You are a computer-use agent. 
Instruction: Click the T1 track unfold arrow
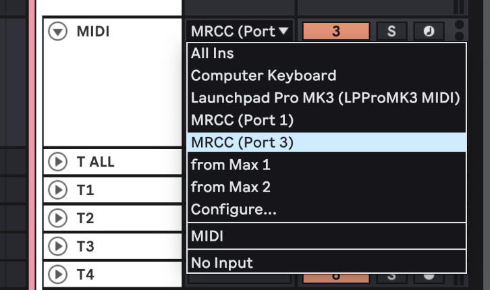(x=59, y=190)
